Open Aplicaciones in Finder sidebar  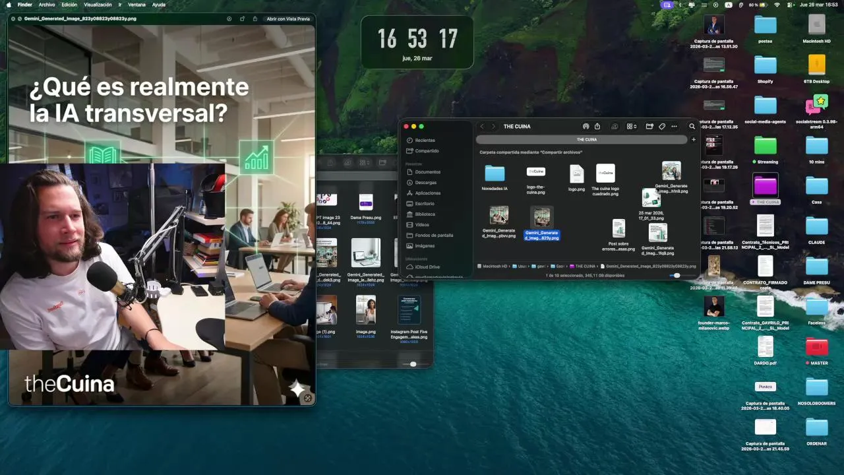(423, 193)
